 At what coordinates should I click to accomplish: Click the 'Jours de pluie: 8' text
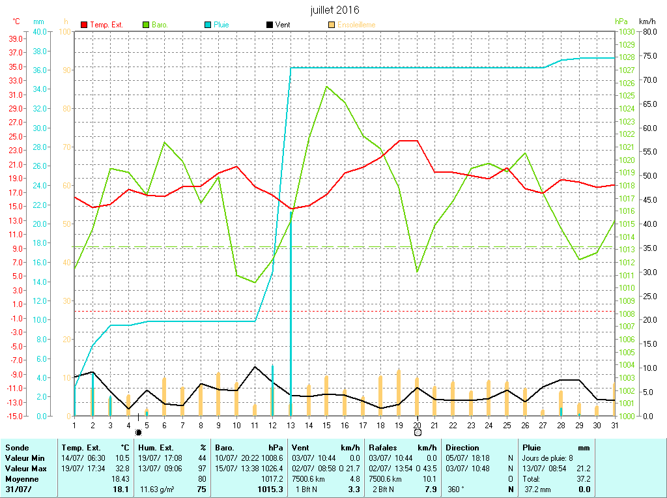point(548,458)
